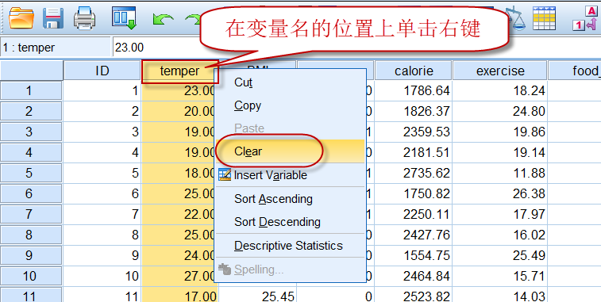Select row header number 2

pos(31,112)
